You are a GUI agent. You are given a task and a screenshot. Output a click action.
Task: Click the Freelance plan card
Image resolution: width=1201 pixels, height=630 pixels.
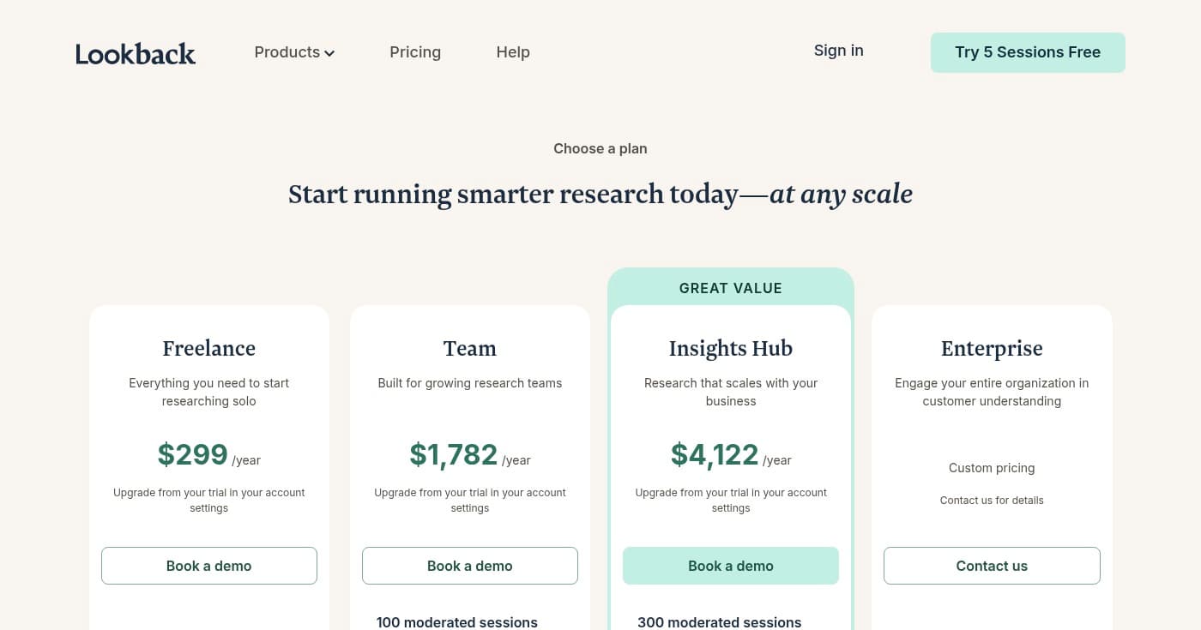click(x=208, y=349)
